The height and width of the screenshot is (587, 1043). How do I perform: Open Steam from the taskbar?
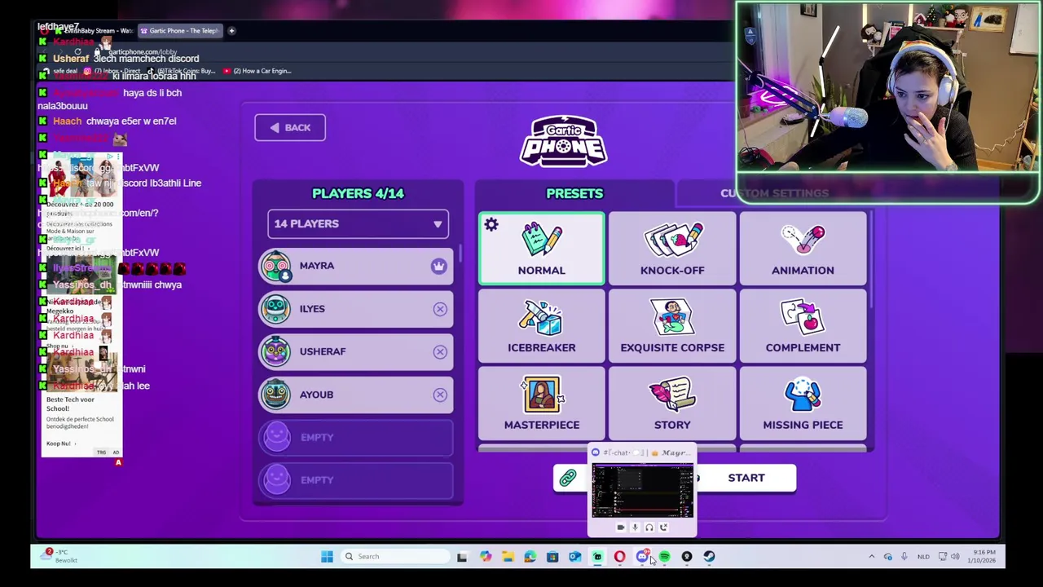(709, 557)
